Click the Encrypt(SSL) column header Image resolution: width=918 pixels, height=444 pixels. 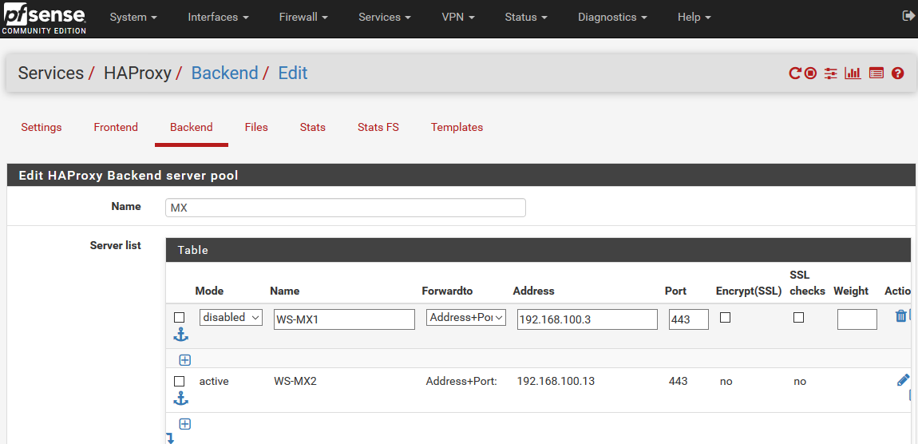point(749,291)
